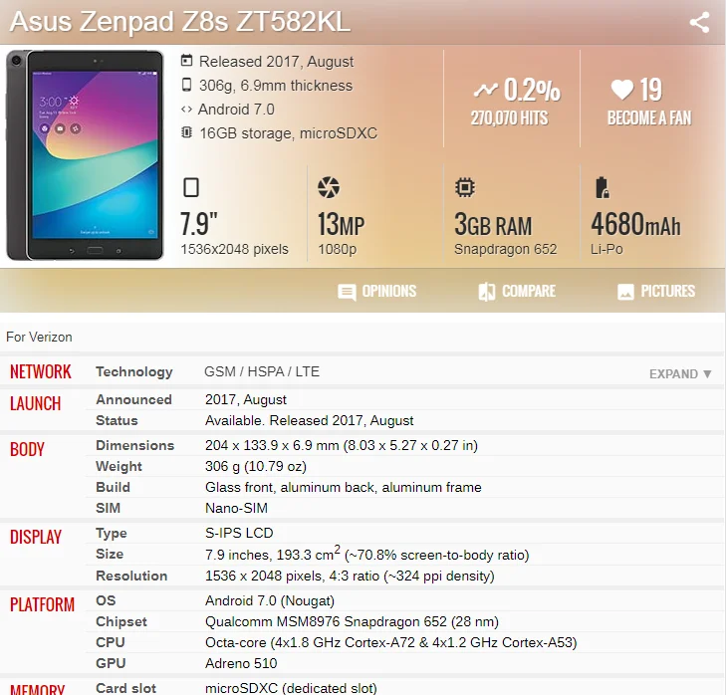Click the weight and thickness phone icon

[186, 85]
